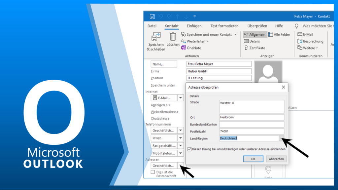Image resolution: width=338 pixels, height=190 pixels.
Task: Go to previous item with up arrow
Action: tap(178, 17)
